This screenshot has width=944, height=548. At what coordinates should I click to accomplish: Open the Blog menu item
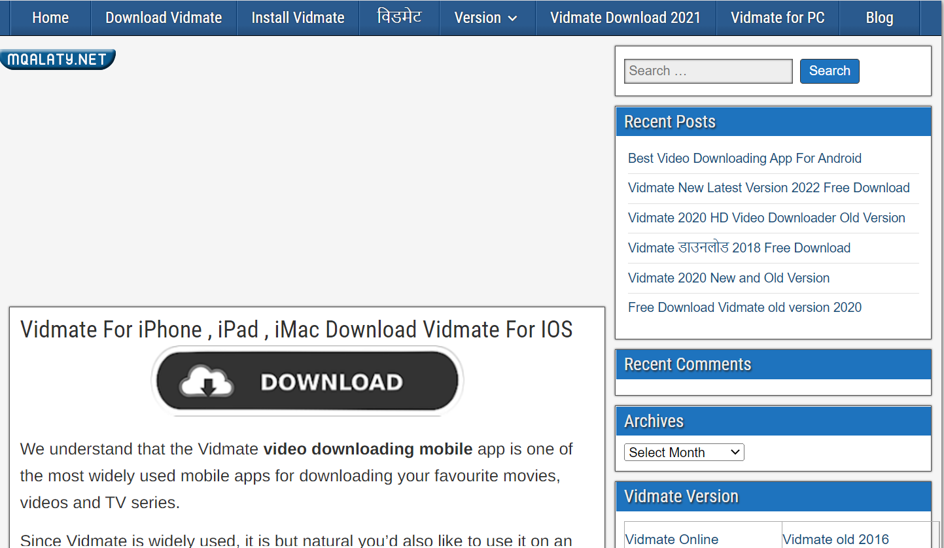pyautogui.click(x=879, y=18)
